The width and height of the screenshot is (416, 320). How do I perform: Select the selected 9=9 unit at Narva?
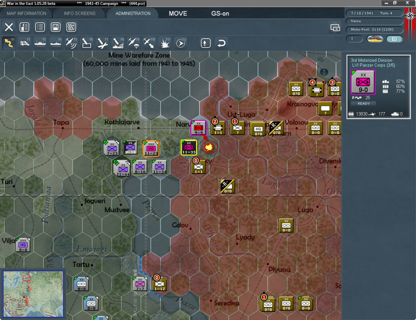click(198, 128)
